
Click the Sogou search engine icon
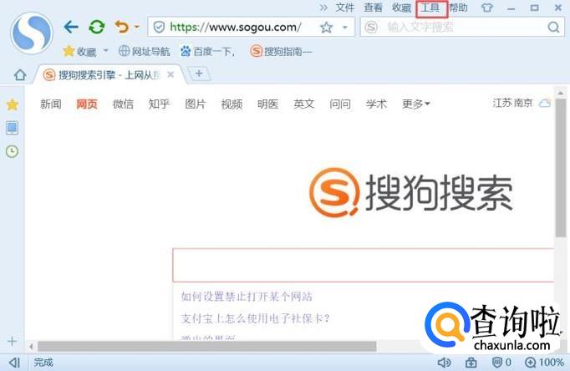click(x=371, y=28)
